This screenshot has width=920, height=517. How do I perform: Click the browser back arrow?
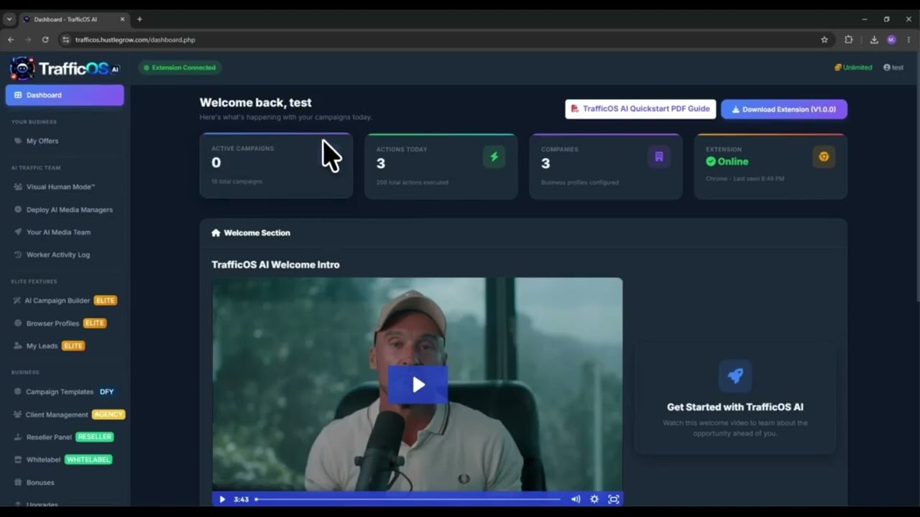click(11, 39)
